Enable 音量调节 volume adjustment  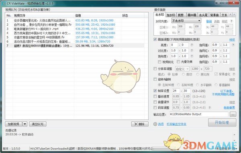point(155,102)
